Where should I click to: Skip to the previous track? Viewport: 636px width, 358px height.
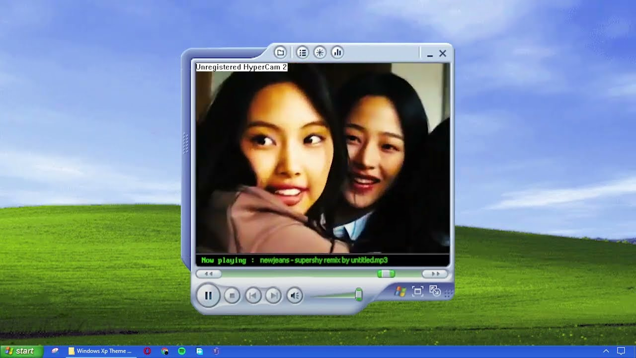pyautogui.click(x=253, y=296)
